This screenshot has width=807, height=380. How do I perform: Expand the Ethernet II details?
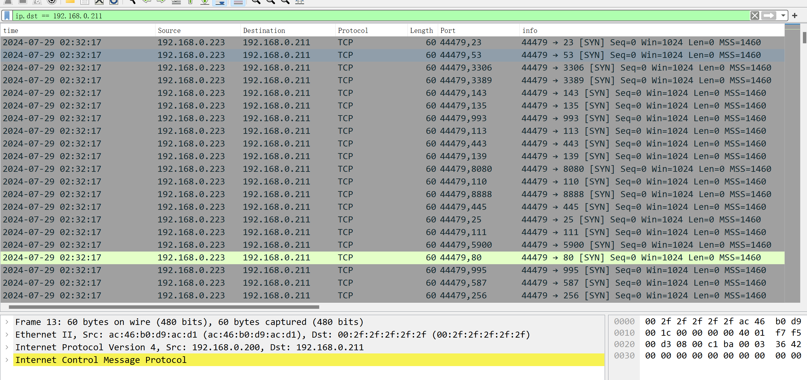coord(7,334)
